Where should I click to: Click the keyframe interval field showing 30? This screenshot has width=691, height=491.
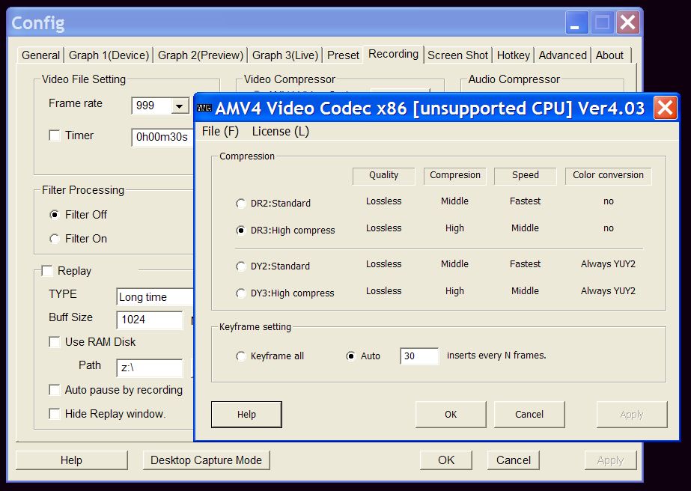click(x=419, y=356)
